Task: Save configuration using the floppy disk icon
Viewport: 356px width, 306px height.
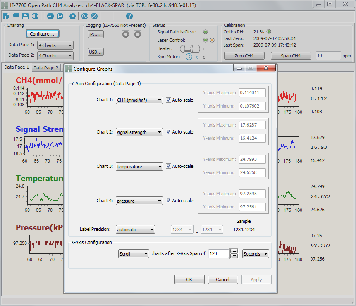Action: [26, 16]
